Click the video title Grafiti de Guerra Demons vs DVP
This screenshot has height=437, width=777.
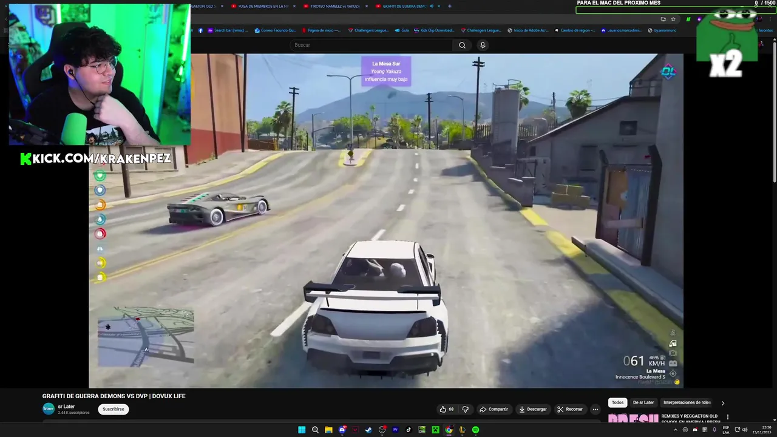pos(114,396)
